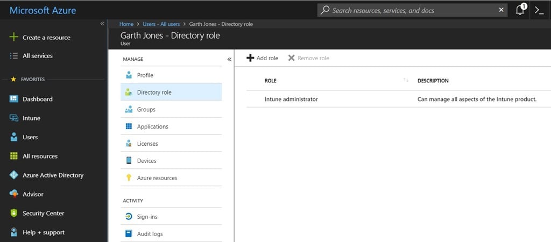Collapse the main left sidebar

(102, 24)
